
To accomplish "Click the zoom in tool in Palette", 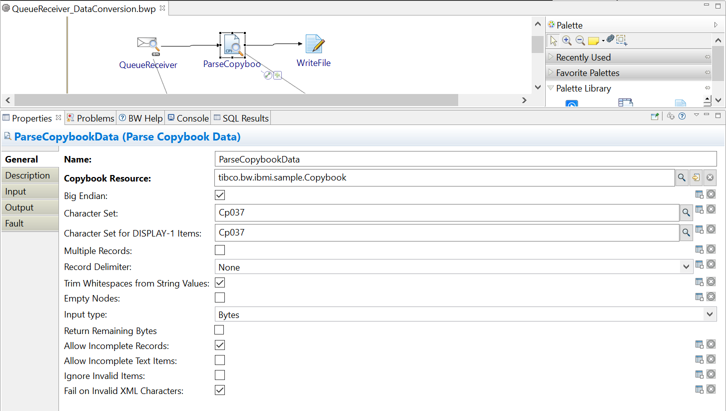I will point(567,40).
